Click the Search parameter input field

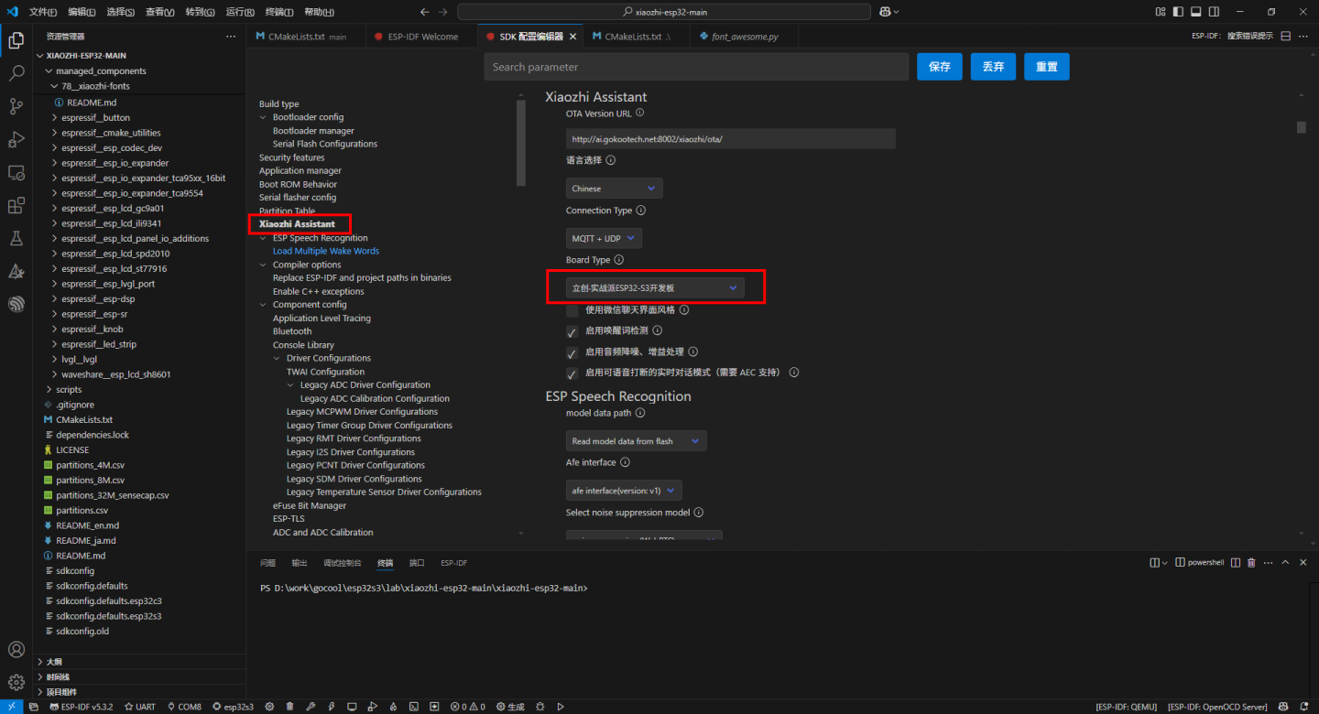click(x=696, y=67)
